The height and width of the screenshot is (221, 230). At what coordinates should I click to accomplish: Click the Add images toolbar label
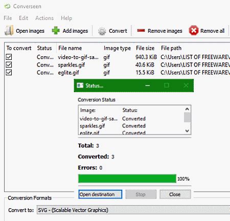[75, 31]
